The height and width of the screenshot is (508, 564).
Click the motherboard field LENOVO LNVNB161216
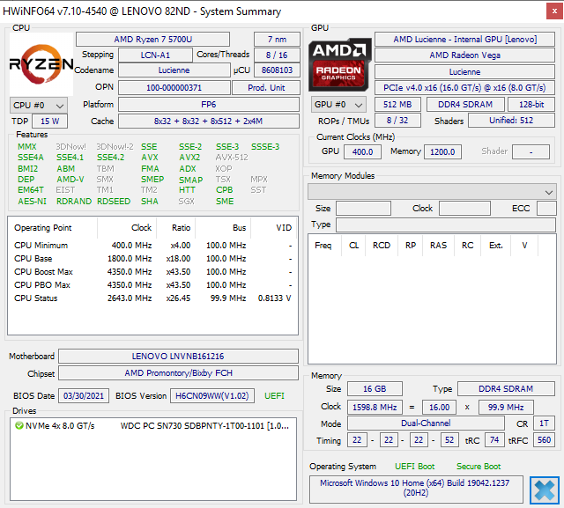point(178,356)
